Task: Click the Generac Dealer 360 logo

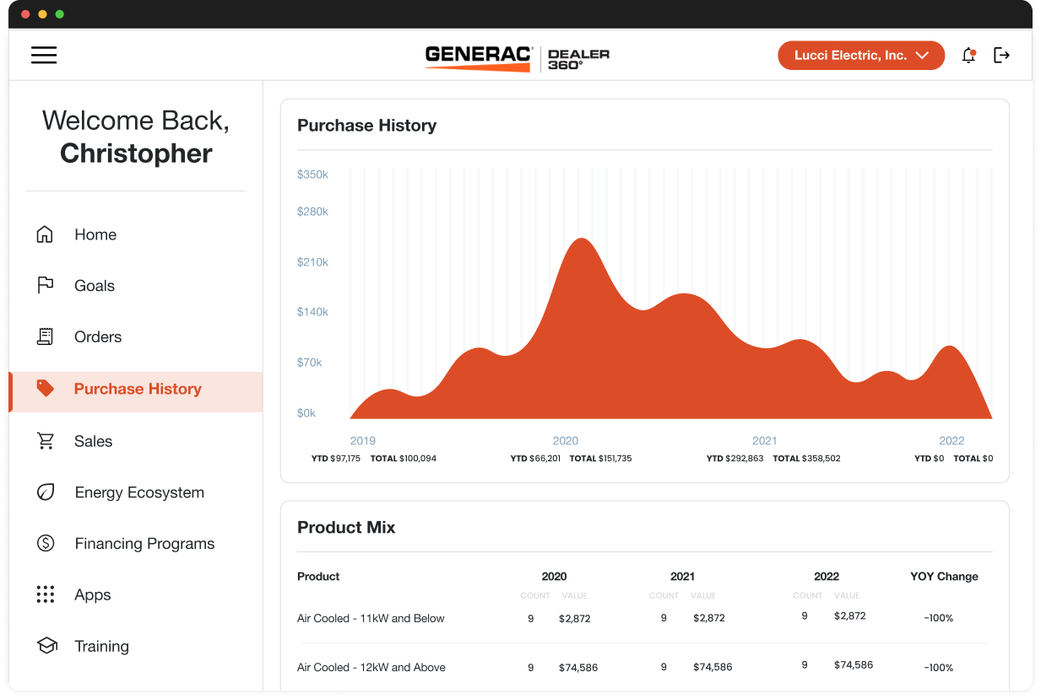Action: (x=516, y=54)
